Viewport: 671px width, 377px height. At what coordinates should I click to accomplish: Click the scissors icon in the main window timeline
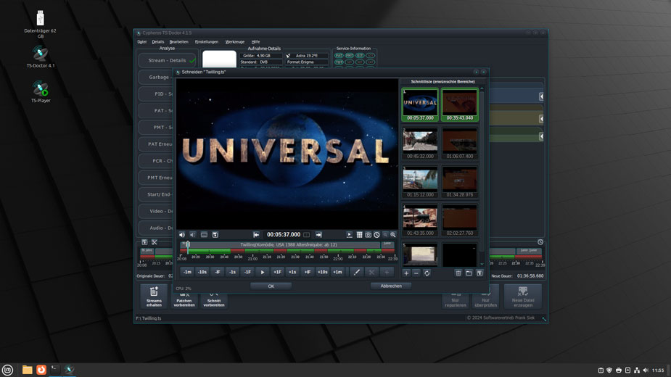(155, 242)
